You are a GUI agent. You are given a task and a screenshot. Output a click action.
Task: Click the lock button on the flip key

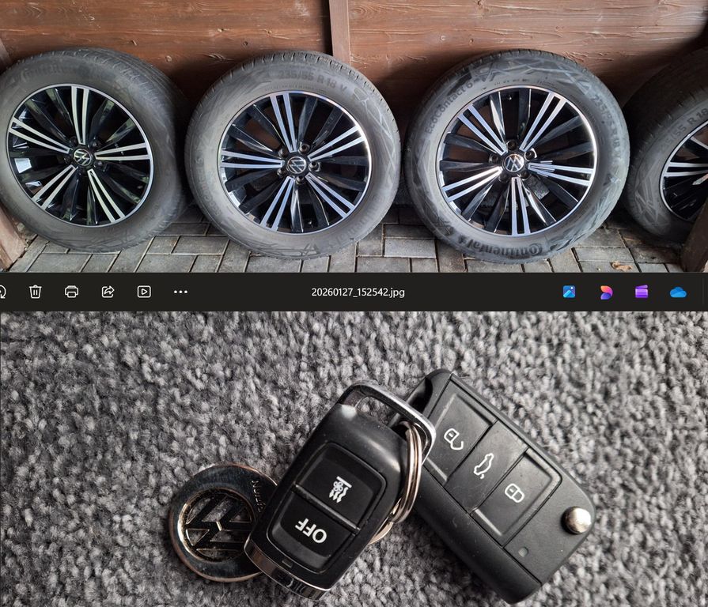pos(514,493)
